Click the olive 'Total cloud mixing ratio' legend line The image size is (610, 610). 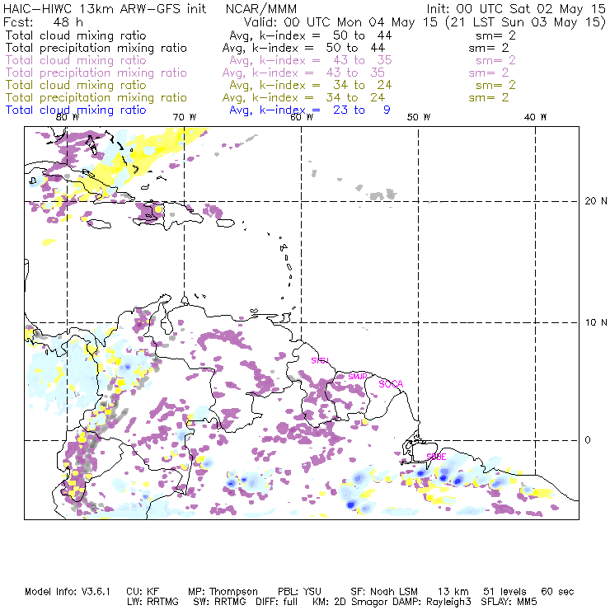point(76,85)
